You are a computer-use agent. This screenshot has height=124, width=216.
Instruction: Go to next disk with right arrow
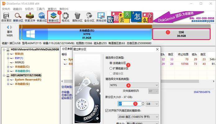[x=11, y=27]
